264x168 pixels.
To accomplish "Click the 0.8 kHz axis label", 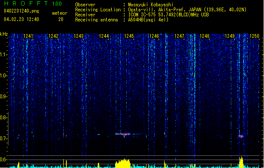I will tap(3, 118).
